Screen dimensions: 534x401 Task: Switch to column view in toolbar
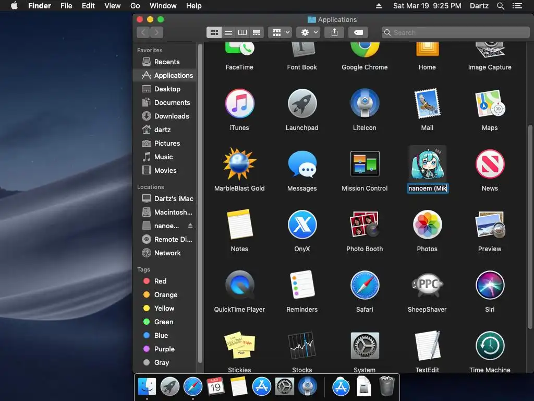pos(242,32)
